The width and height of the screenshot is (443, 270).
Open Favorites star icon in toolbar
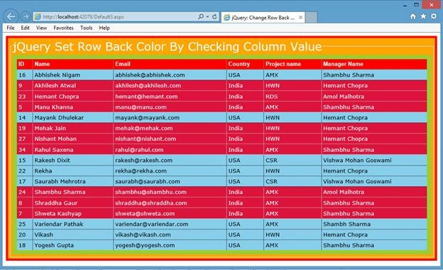tap(423, 16)
